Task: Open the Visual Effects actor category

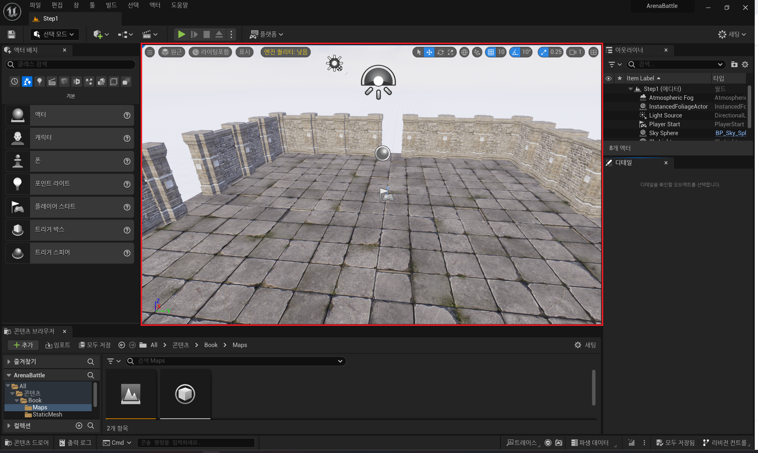Action: 89,82
